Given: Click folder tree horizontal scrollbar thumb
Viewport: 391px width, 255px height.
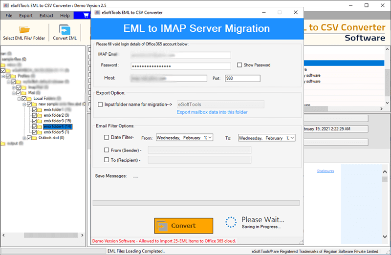Looking at the screenshot, I should pos(51,235).
